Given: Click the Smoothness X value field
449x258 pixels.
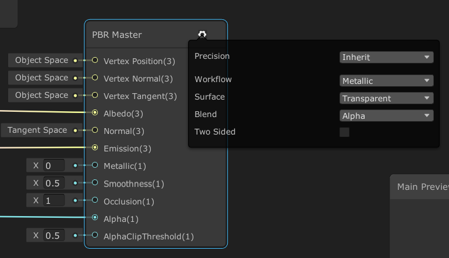Looking at the screenshot, I should 54,183.
